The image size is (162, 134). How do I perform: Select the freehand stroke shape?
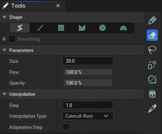20,28
